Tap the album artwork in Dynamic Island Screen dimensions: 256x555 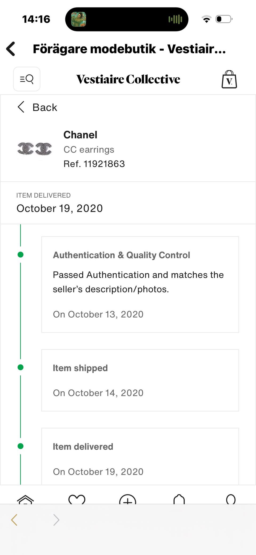[x=79, y=19]
